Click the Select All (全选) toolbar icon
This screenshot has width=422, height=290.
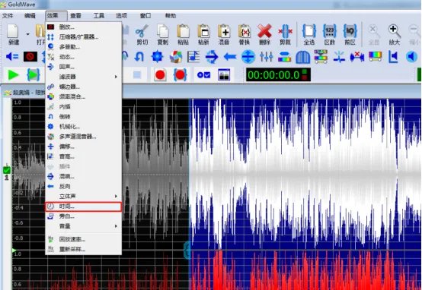(309, 34)
